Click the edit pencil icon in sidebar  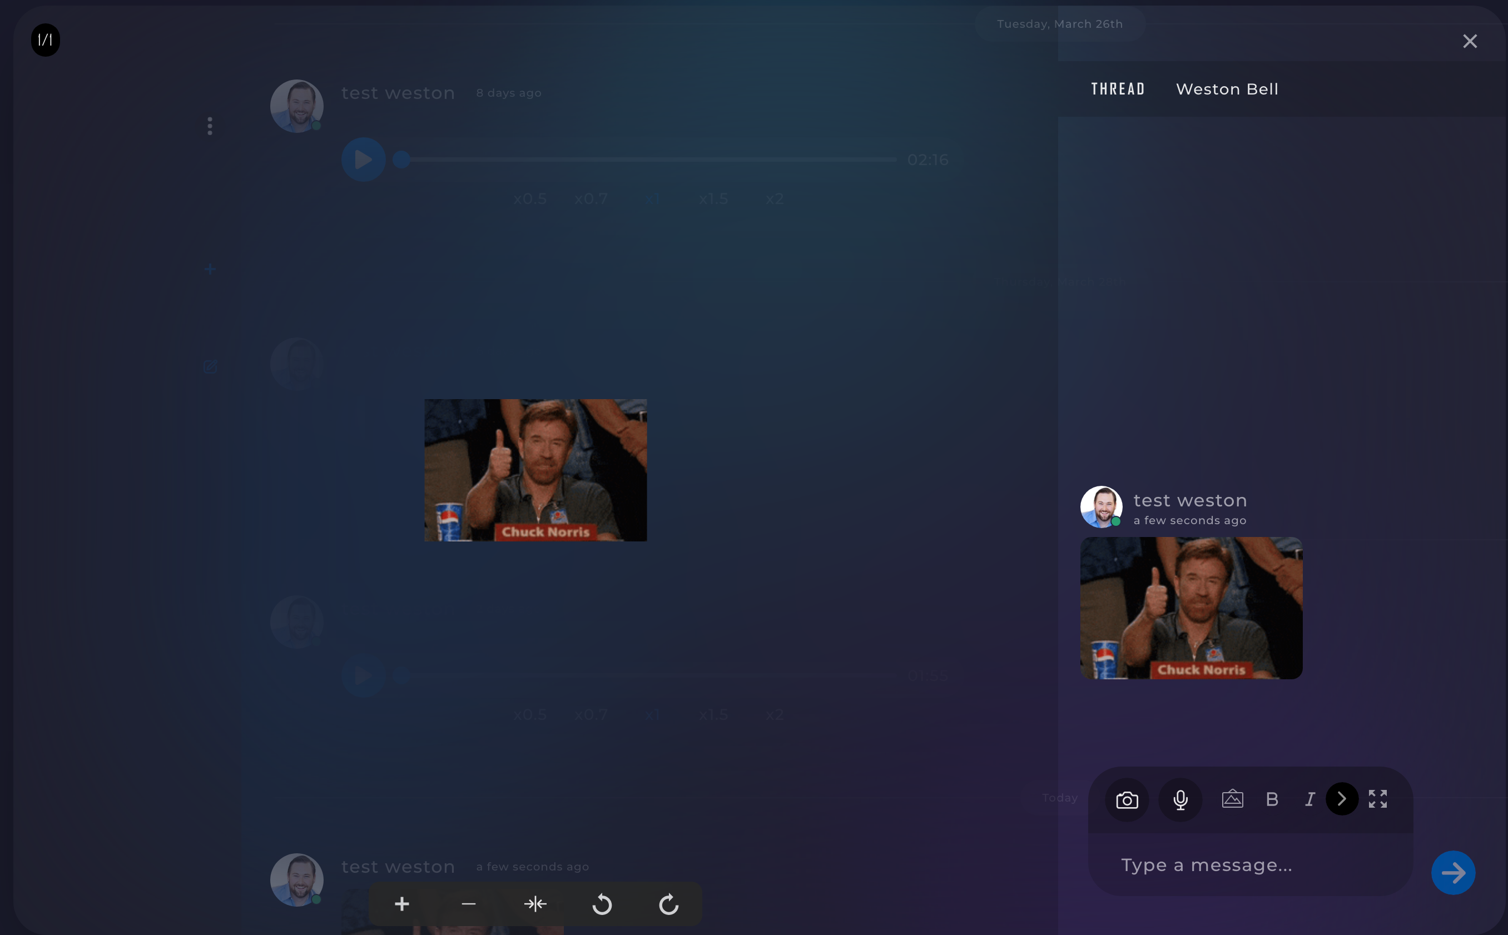(210, 367)
